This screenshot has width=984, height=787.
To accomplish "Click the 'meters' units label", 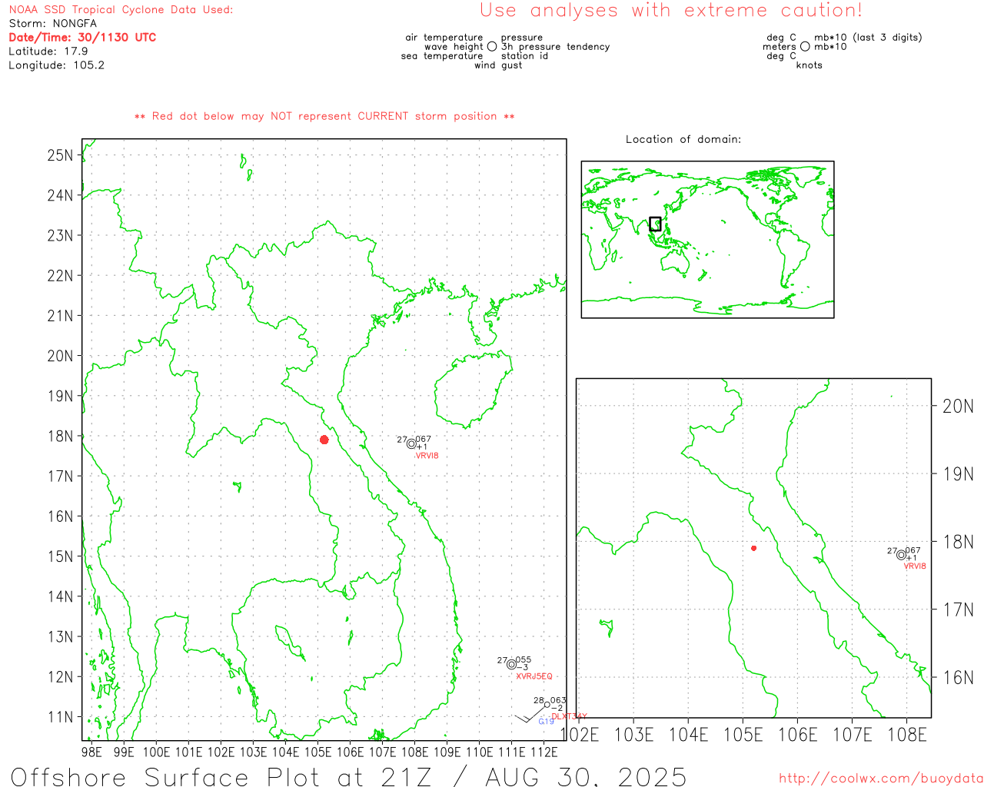I will [x=780, y=47].
